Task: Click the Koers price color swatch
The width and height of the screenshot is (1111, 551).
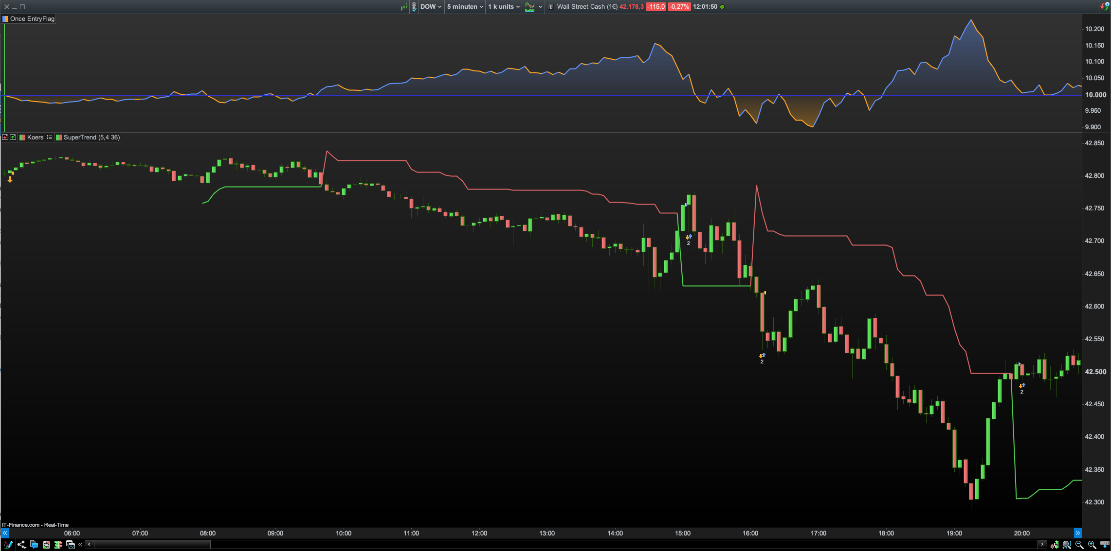Action: pos(22,138)
